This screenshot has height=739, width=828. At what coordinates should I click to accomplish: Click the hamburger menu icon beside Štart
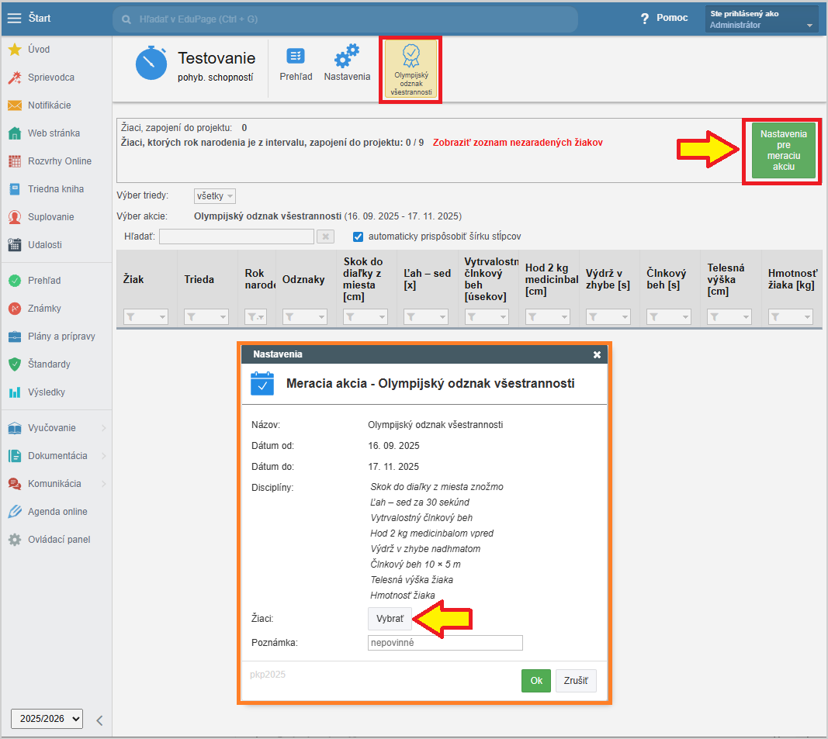(15, 18)
